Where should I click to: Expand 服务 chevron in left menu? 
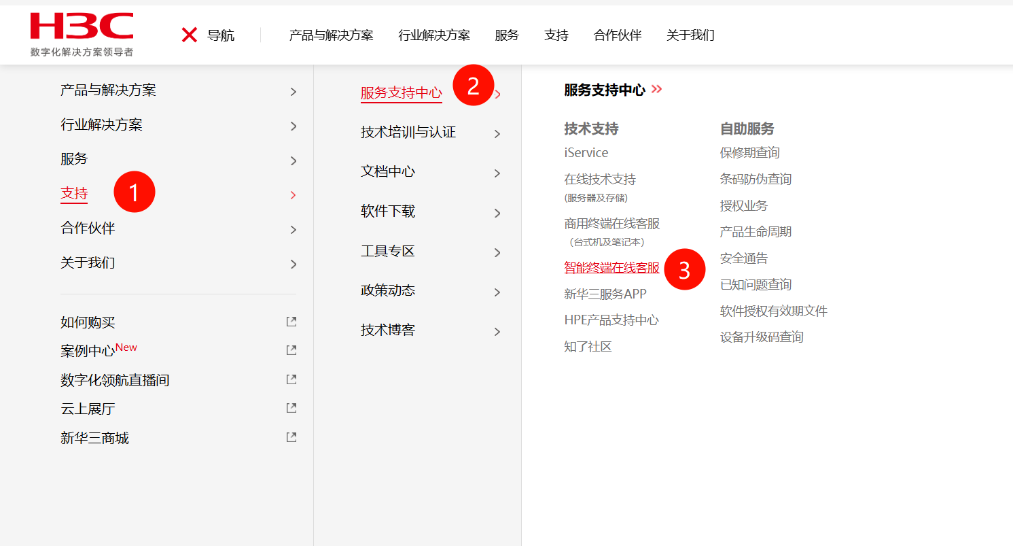294,160
